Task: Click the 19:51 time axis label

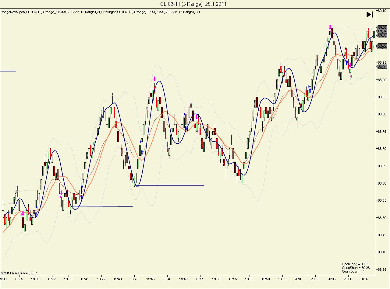Action: tap(200, 279)
